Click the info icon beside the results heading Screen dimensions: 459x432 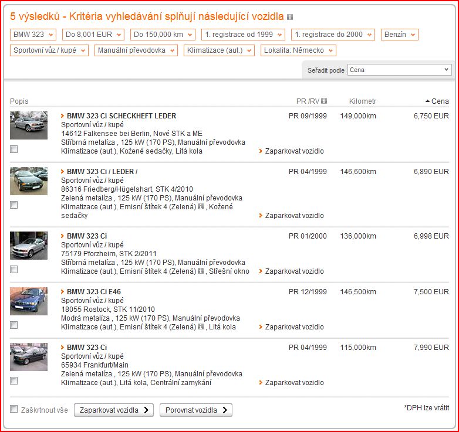pyautogui.click(x=290, y=17)
